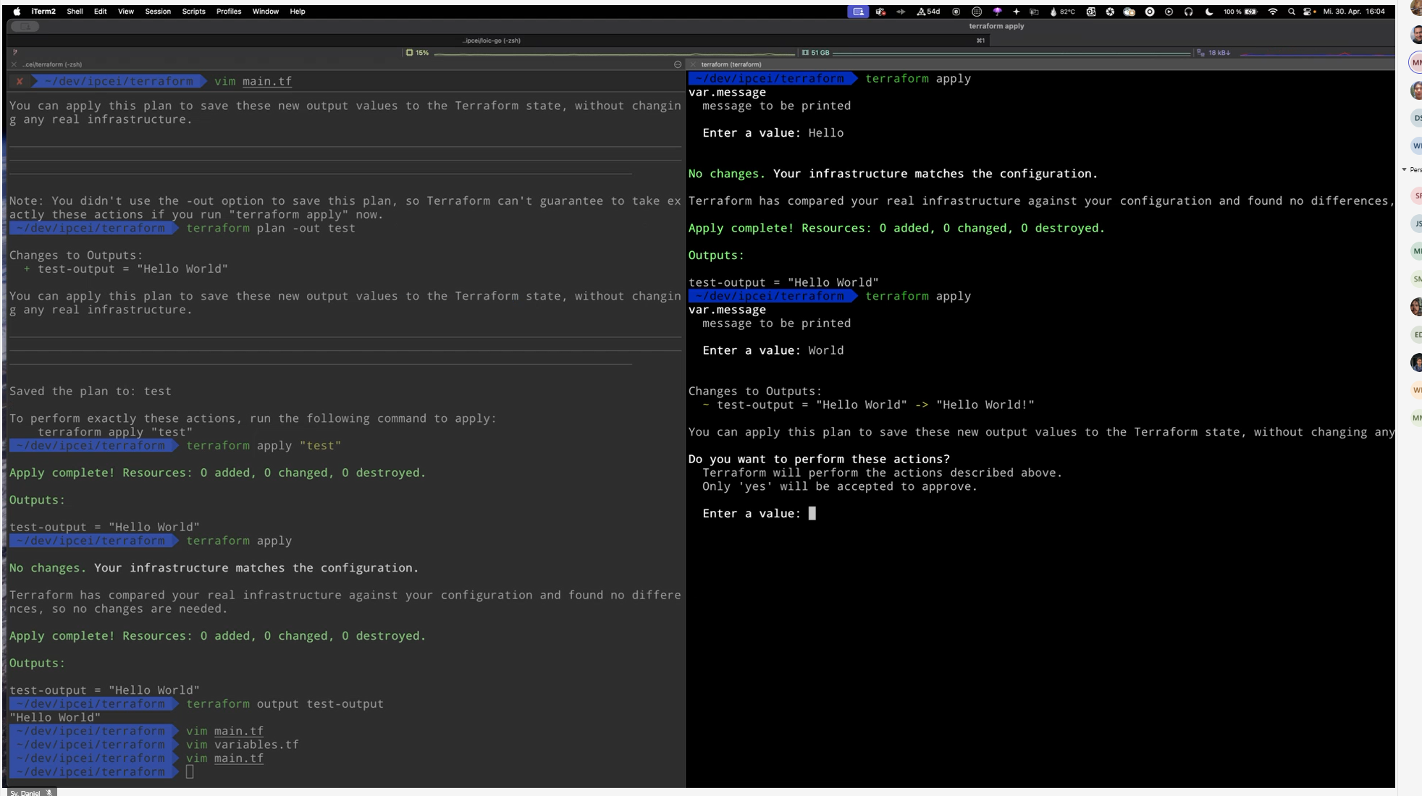
Task: Click 'Do you want to perform these actions?'
Action: 819,459
